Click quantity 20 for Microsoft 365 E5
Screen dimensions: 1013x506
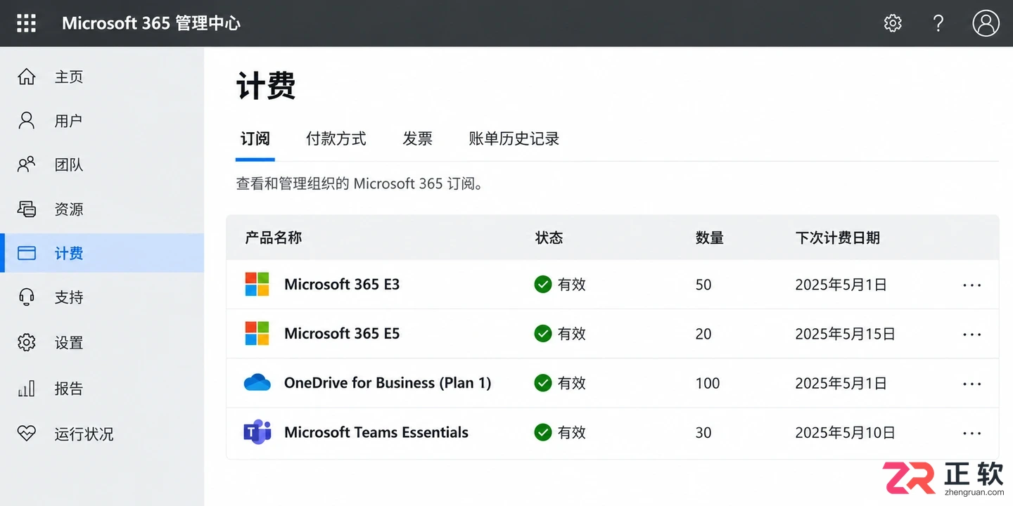[703, 334]
